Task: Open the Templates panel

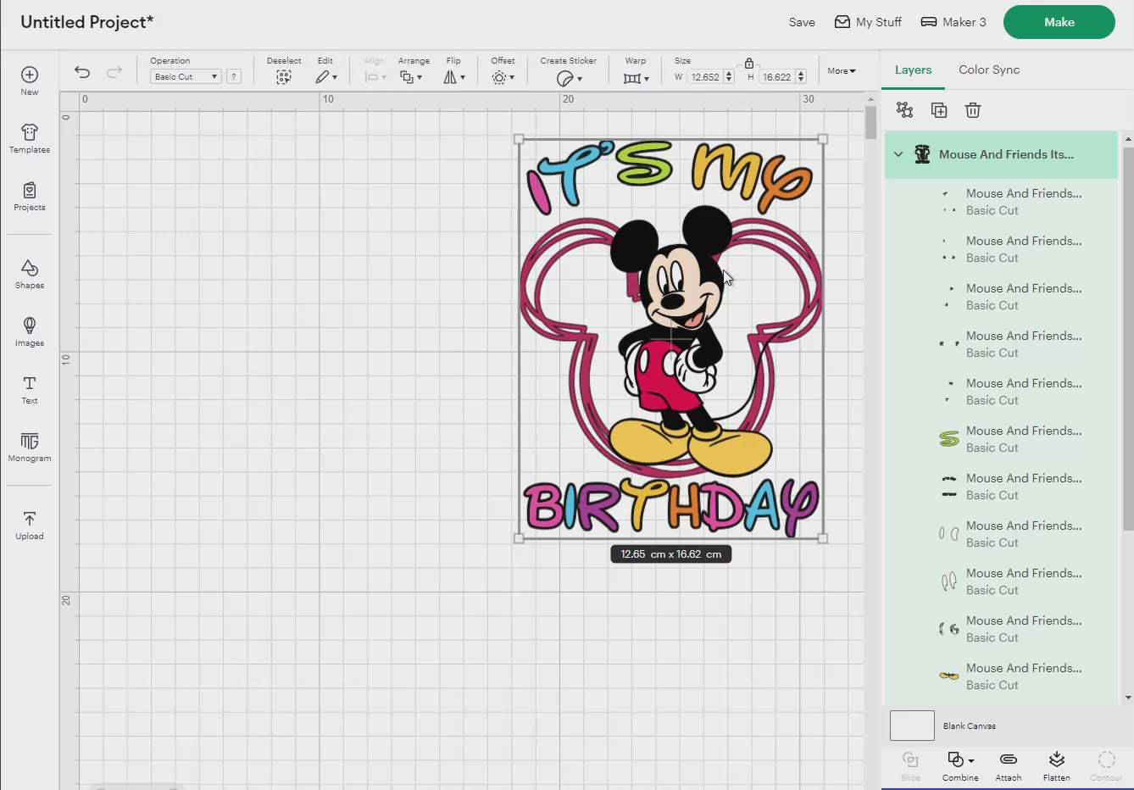Action: point(30,138)
